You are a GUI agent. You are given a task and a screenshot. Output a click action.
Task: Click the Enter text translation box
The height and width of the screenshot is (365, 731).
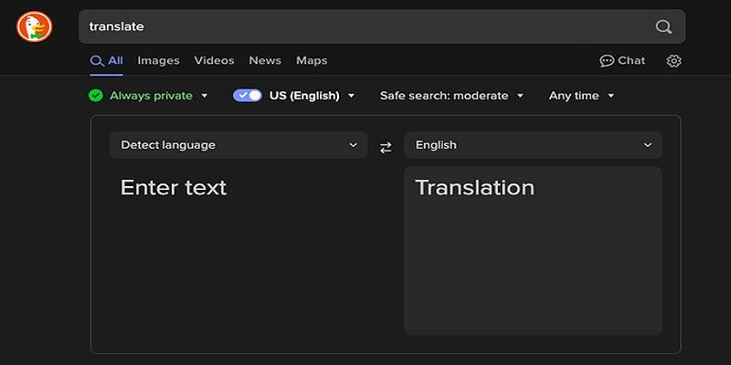click(x=238, y=246)
